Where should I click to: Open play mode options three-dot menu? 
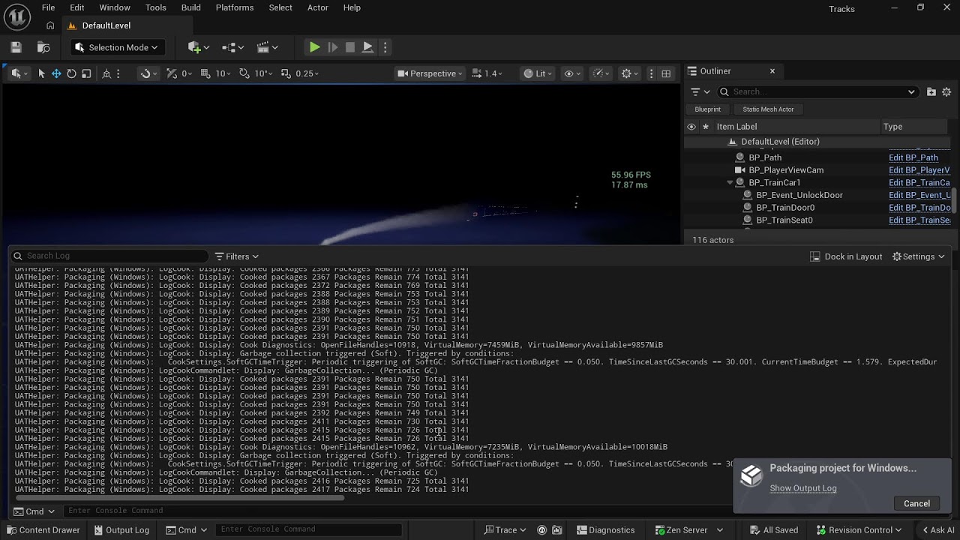385,47
